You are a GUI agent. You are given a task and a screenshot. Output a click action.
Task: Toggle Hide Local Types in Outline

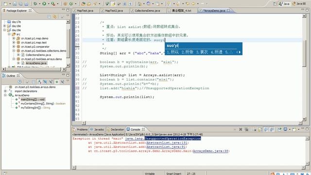click(63, 82)
